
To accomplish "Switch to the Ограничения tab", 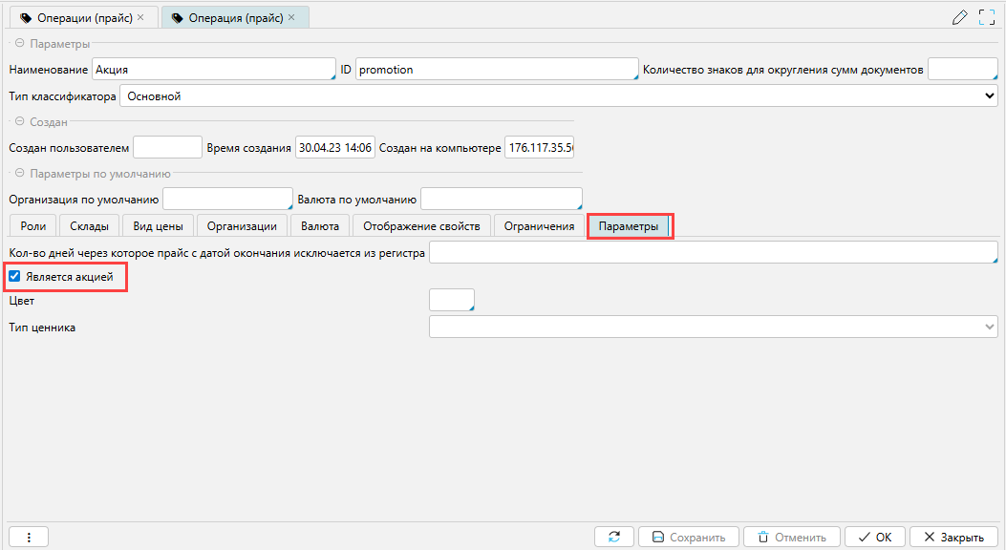I will click(x=539, y=225).
